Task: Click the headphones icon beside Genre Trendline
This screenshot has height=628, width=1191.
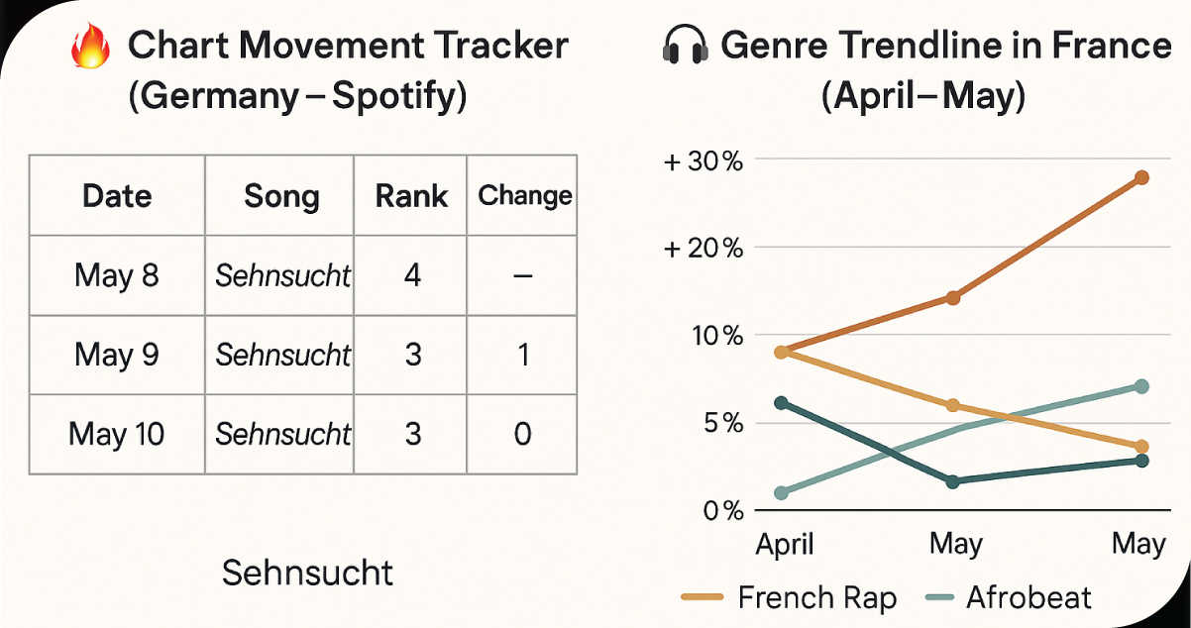Action: coord(684,47)
